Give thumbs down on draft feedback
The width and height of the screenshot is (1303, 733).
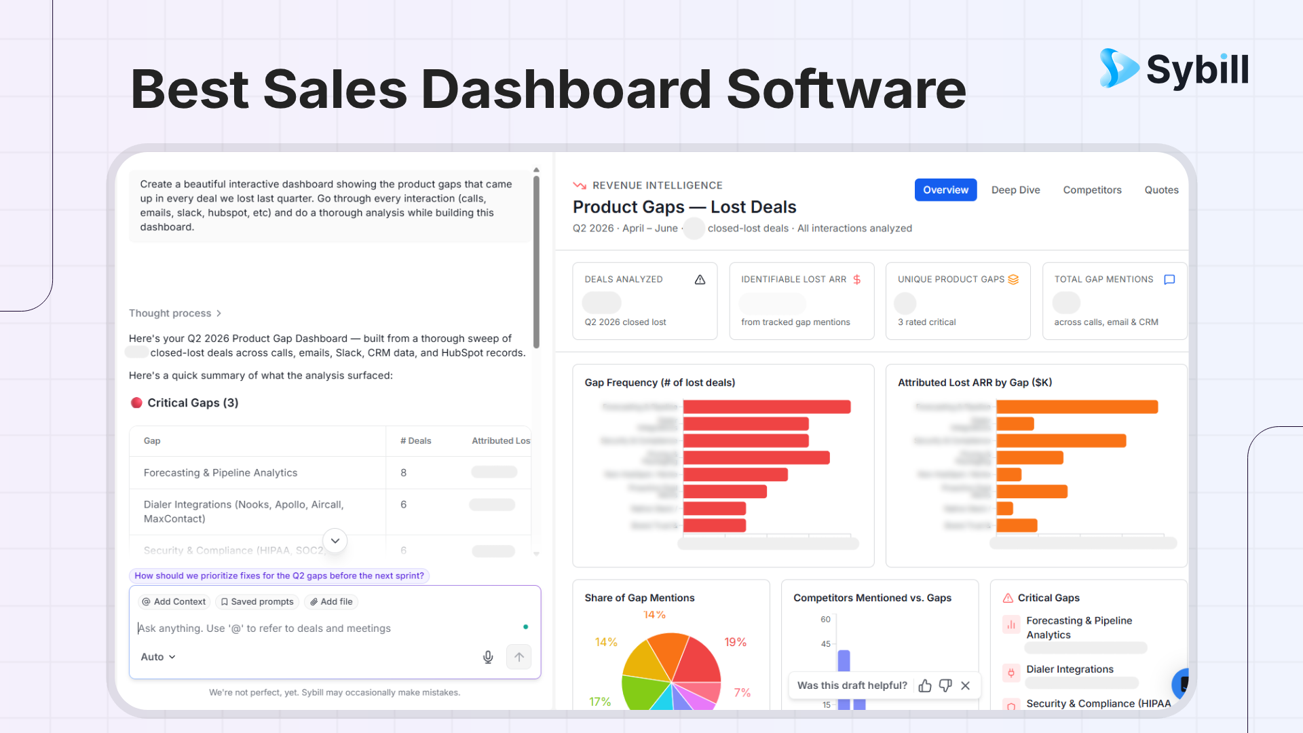[x=945, y=685]
